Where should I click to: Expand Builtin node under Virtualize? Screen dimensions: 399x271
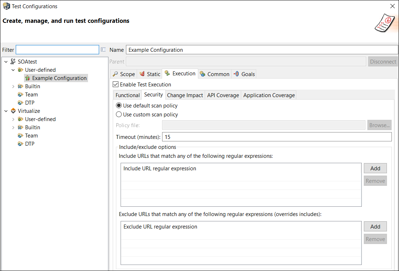pyautogui.click(x=13, y=127)
